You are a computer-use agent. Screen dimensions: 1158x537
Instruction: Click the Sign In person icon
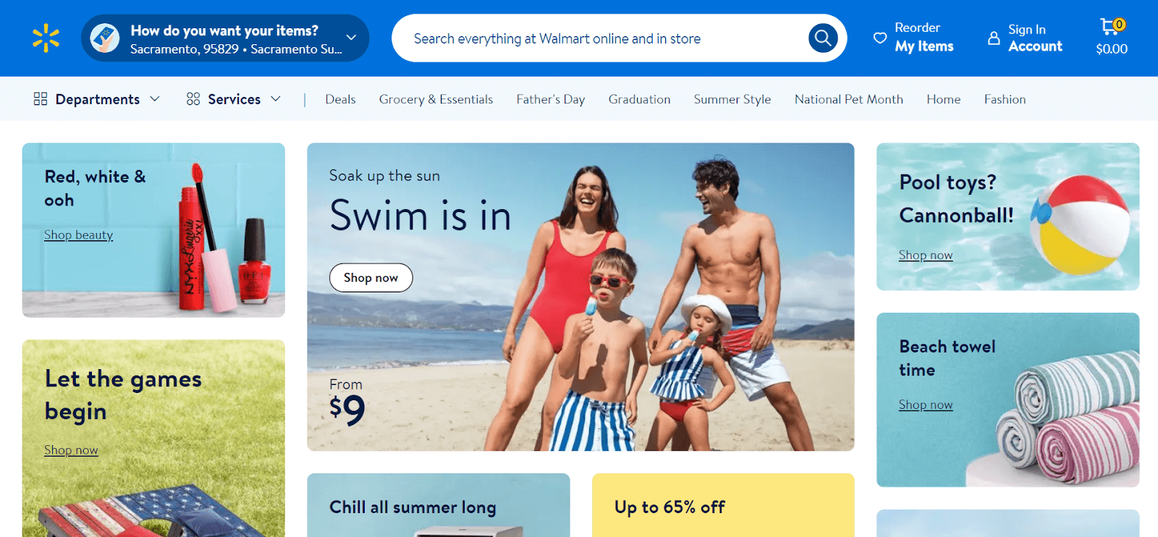point(994,38)
